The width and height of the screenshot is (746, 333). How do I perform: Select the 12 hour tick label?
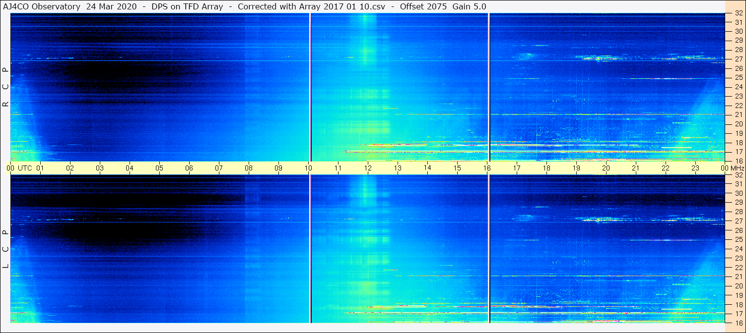click(x=368, y=168)
